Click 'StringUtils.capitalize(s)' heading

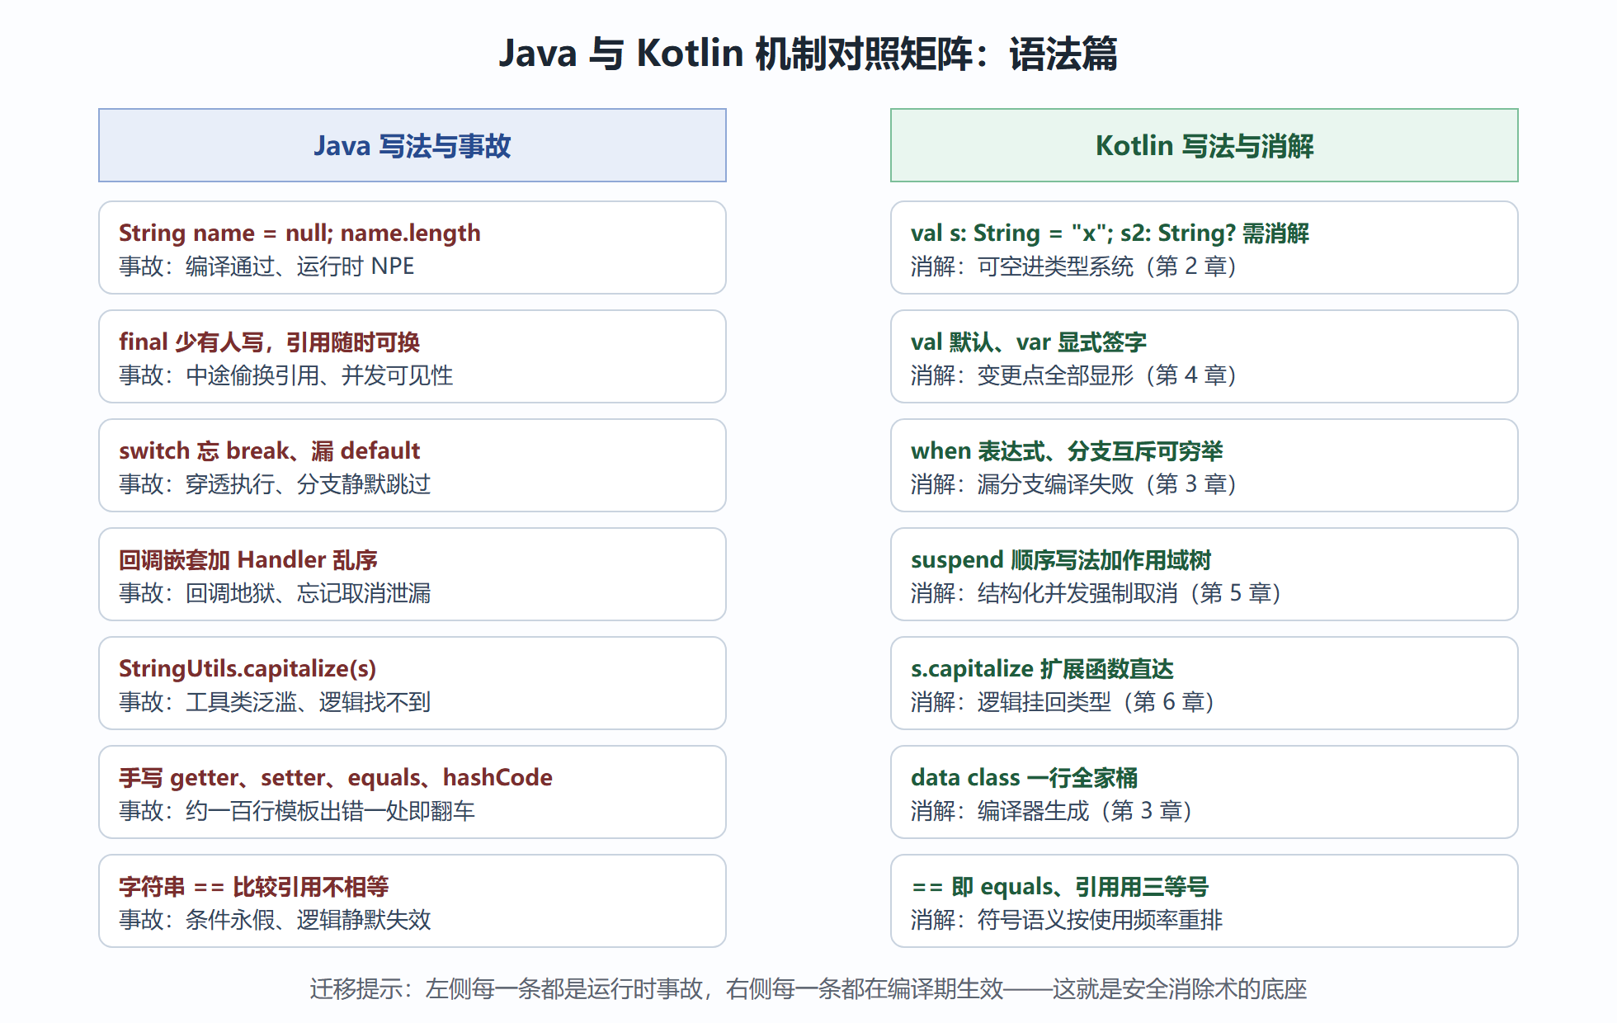click(x=247, y=668)
